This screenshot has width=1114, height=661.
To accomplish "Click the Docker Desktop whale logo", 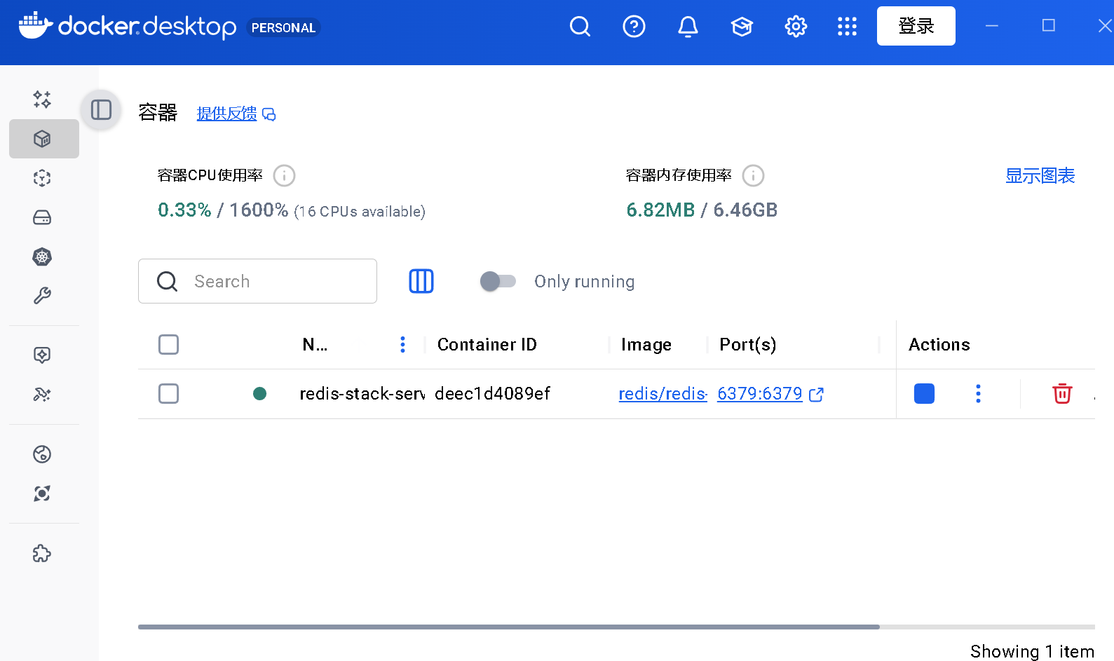I will 36,25.
